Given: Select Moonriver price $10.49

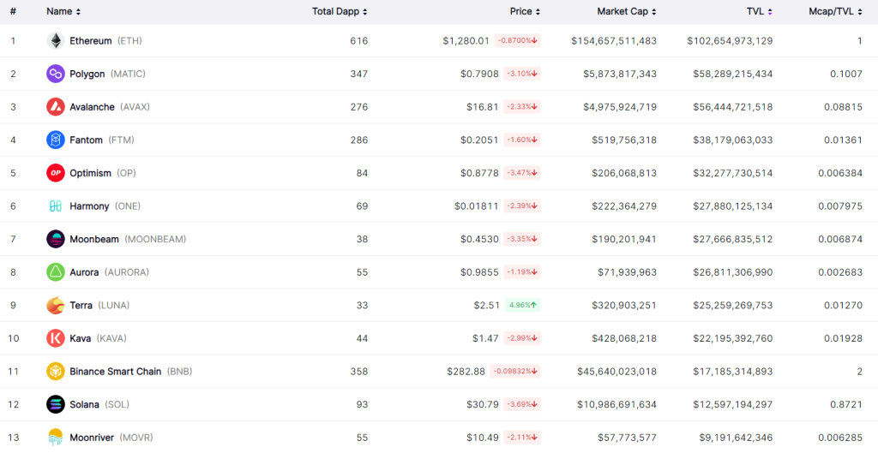Looking at the screenshot, I should (482, 438).
